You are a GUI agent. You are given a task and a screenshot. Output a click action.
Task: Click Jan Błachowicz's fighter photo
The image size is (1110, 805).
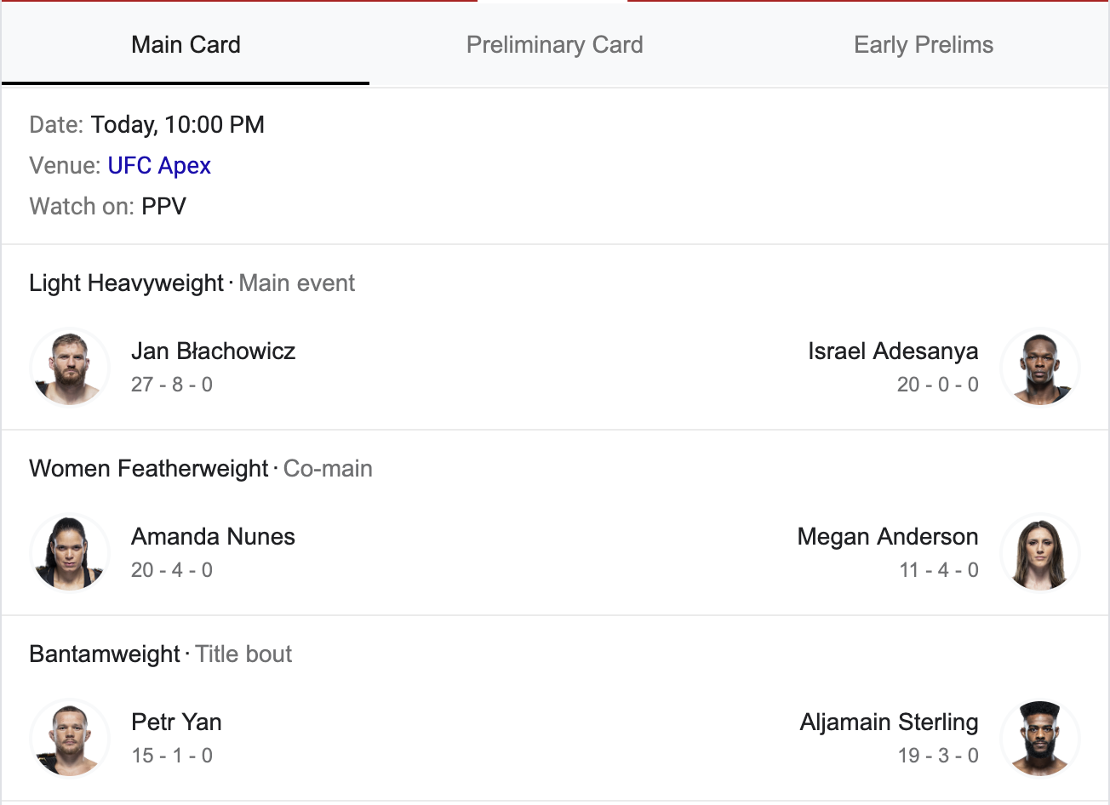[70, 368]
